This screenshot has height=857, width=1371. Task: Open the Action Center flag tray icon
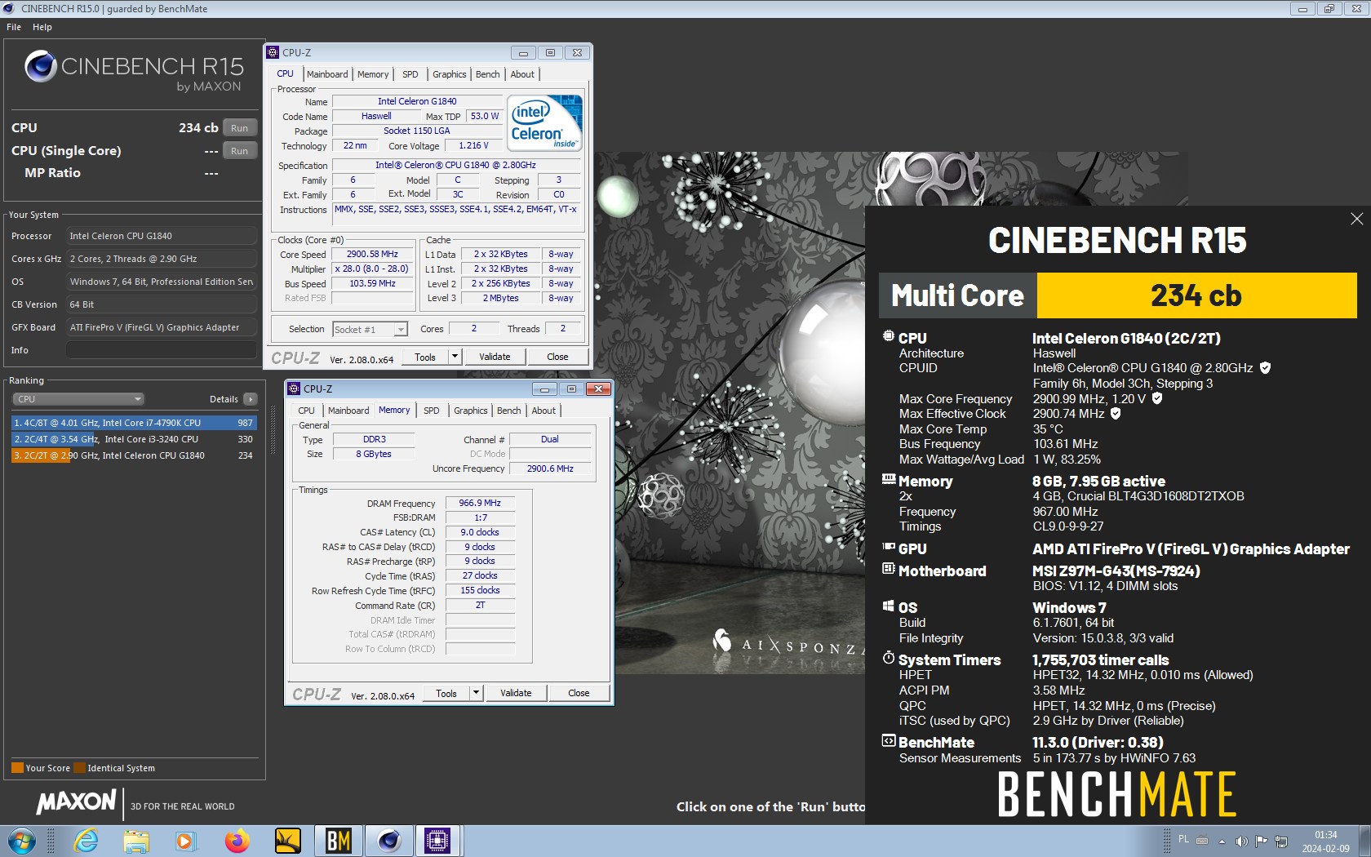pos(1261,841)
